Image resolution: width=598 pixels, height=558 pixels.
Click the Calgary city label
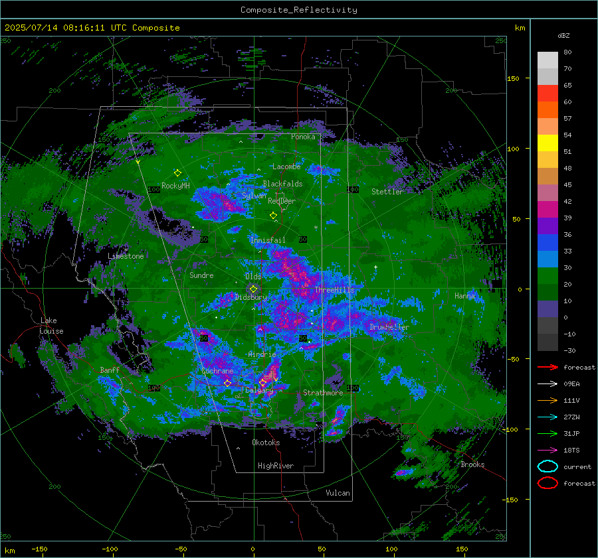click(259, 390)
